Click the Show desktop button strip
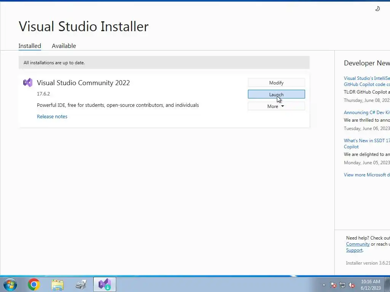The width and height of the screenshot is (390, 292). click(387, 284)
